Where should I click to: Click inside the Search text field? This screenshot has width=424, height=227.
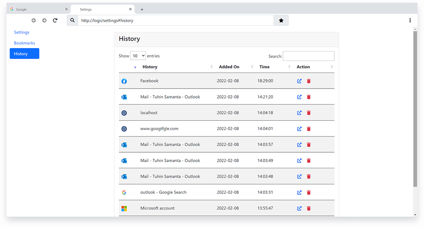(309, 56)
